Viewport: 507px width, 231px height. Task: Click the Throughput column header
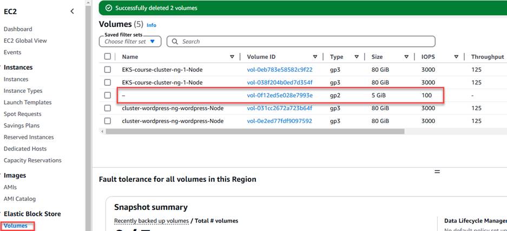pos(488,57)
